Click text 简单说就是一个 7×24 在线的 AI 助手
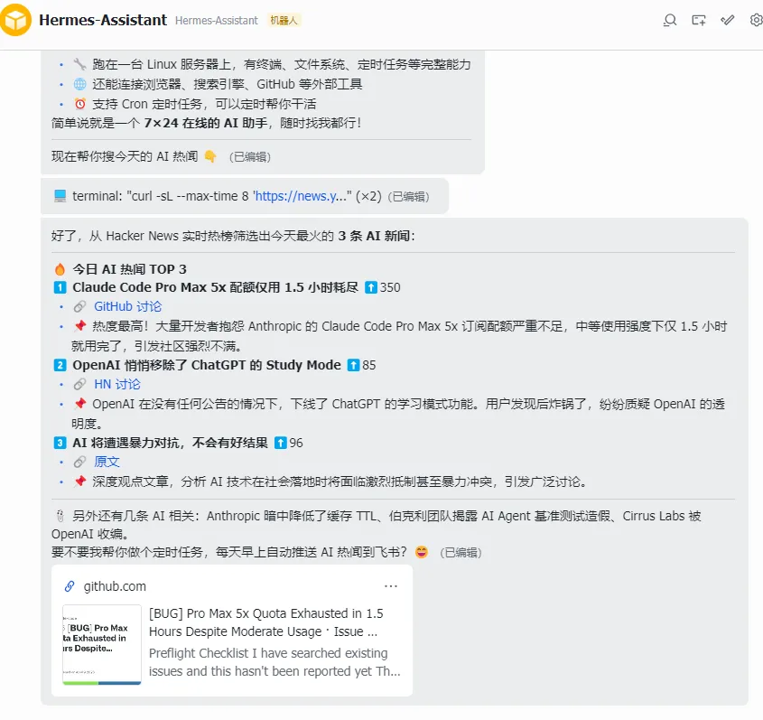Viewport: 763px width, 720px height. (160, 123)
